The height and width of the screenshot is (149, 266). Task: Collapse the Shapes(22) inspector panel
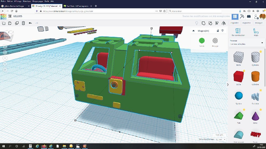pos(193,31)
